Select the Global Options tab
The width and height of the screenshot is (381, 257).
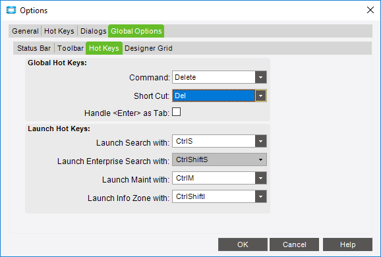point(136,31)
